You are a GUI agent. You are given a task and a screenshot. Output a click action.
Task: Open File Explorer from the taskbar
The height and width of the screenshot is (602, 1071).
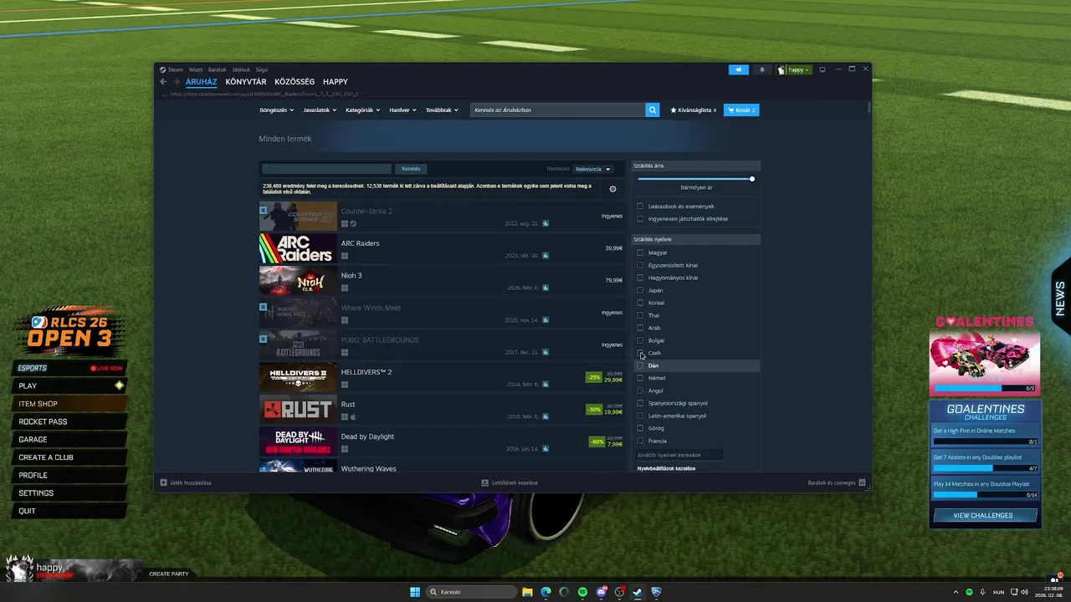click(527, 592)
